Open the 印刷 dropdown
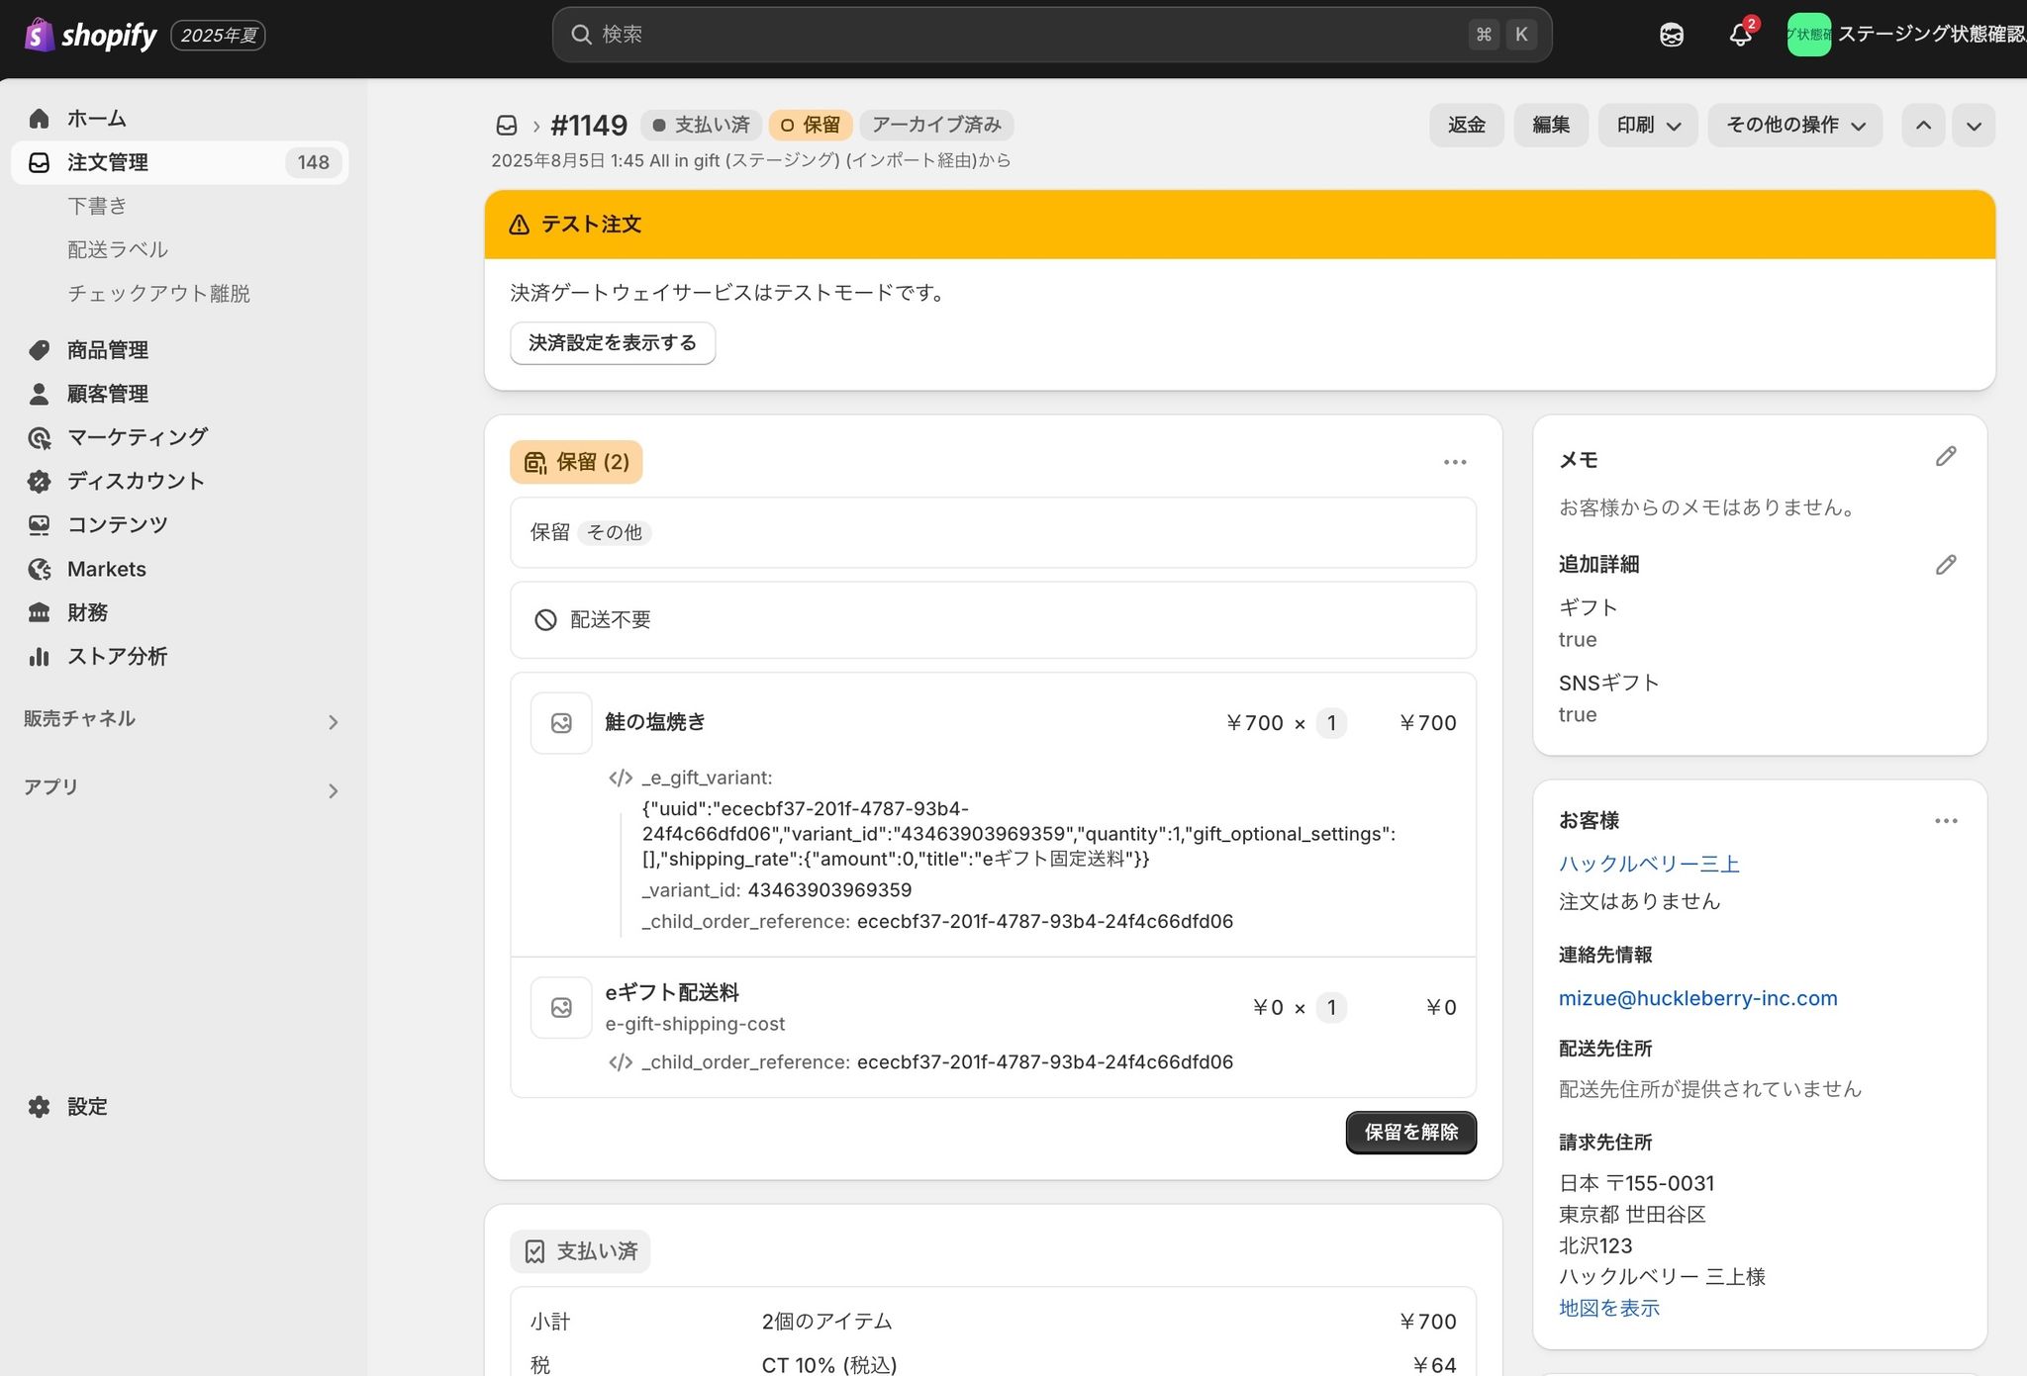Image resolution: width=2027 pixels, height=1376 pixels. click(x=1648, y=126)
